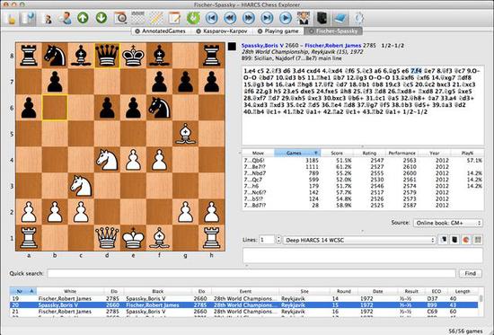Step back one move with rewind icon
This screenshot has height=335, width=494.
[x=230, y=18]
